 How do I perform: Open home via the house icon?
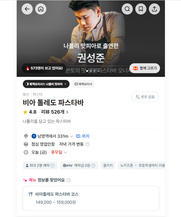point(41,9)
